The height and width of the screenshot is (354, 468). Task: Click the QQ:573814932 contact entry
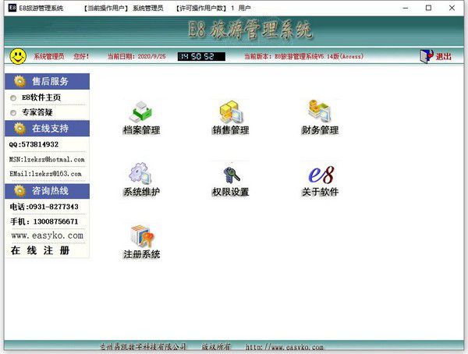coord(34,144)
